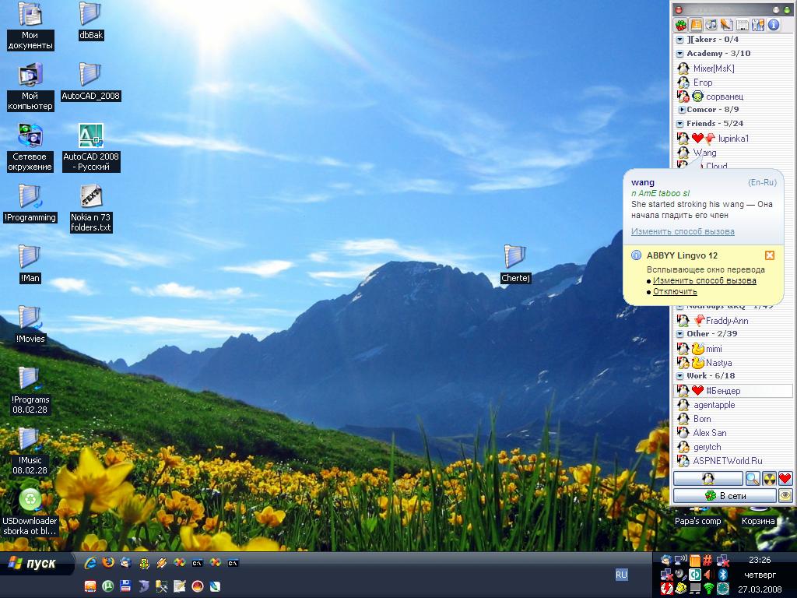Select the Chertej folder on desktop
The image size is (797, 598).
515,263
